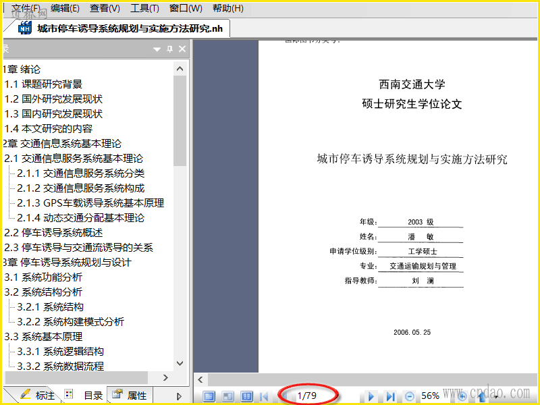Select outline item 2.1.3 GPS车载诱导系统基本原理
540x405 pixels.
point(90,203)
